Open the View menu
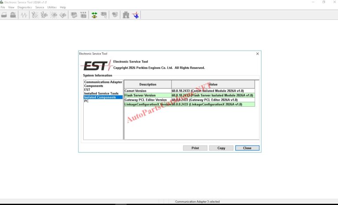 point(11,7)
